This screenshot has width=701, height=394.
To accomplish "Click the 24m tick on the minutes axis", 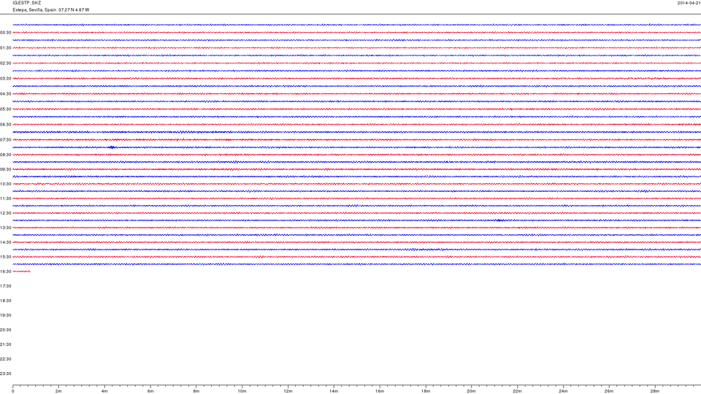I will pos(563,391).
